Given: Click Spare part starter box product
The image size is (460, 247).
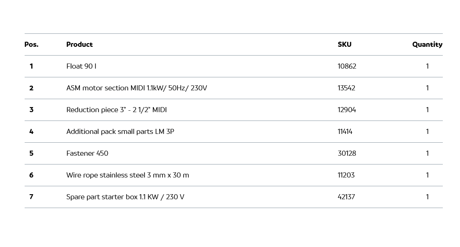Looking at the screenshot, I should coord(125,197).
